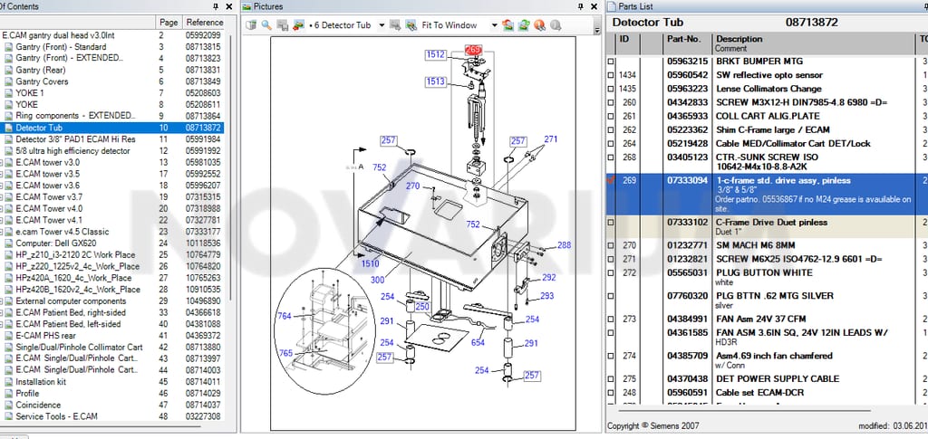Tick checkbox for BRKT BUMPER MTG row
Viewport: 928px width, 439px height.
(x=611, y=62)
